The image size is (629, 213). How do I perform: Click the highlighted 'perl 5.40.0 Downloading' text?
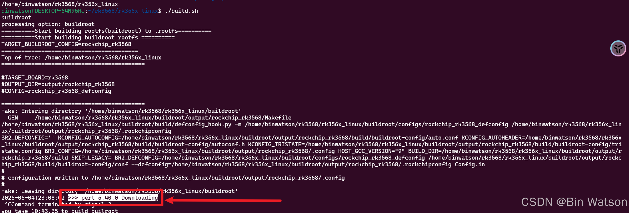click(x=113, y=198)
